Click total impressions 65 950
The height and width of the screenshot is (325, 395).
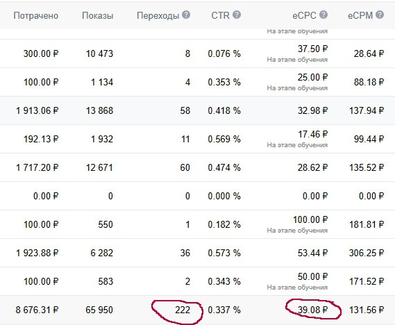tap(99, 310)
